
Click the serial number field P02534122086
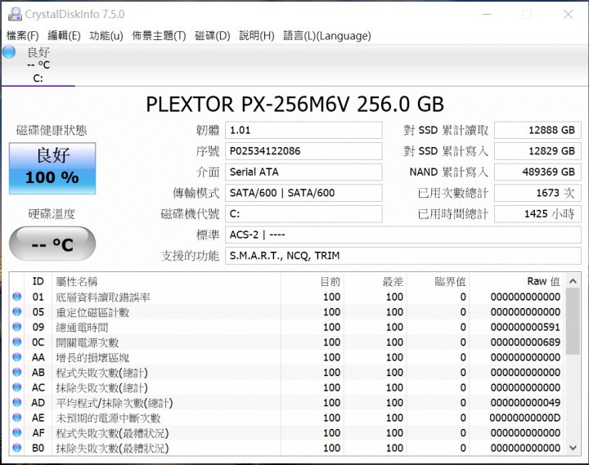point(303,151)
